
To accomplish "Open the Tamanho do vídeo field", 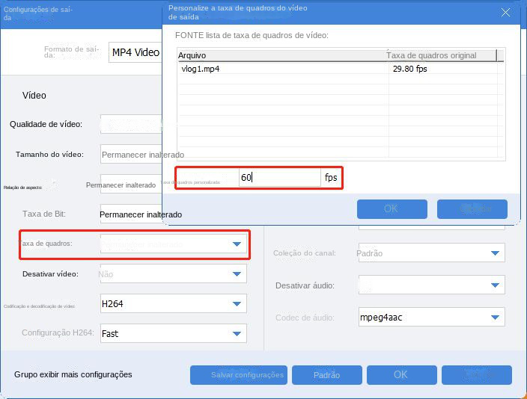I will pyautogui.click(x=132, y=155).
